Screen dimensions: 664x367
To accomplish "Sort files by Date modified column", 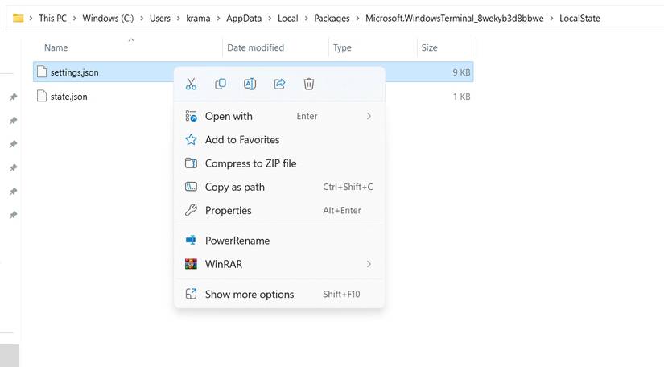I will click(x=255, y=47).
